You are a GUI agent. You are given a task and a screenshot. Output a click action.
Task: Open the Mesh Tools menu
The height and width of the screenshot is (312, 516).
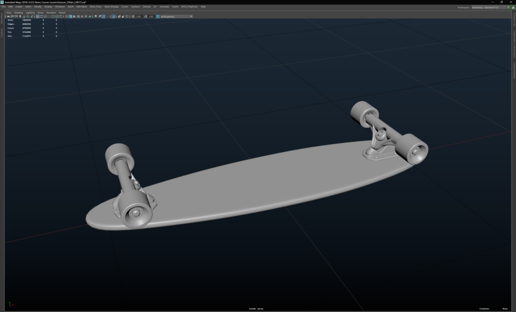click(96, 7)
